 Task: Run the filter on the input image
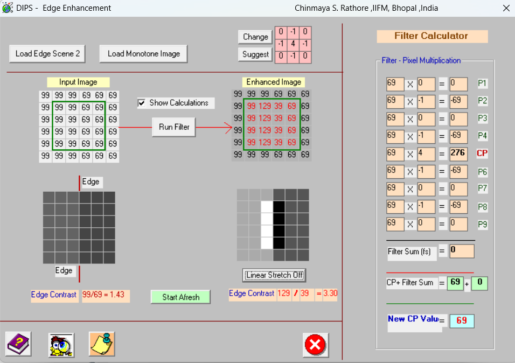pos(174,127)
